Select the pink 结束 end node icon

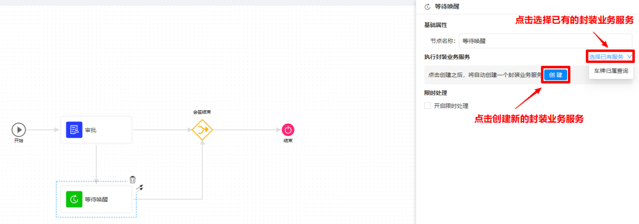pos(288,130)
